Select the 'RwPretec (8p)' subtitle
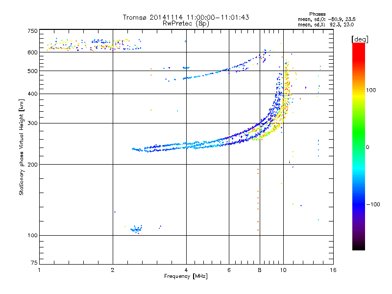The width and height of the screenshot is (392, 294). (x=186, y=24)
